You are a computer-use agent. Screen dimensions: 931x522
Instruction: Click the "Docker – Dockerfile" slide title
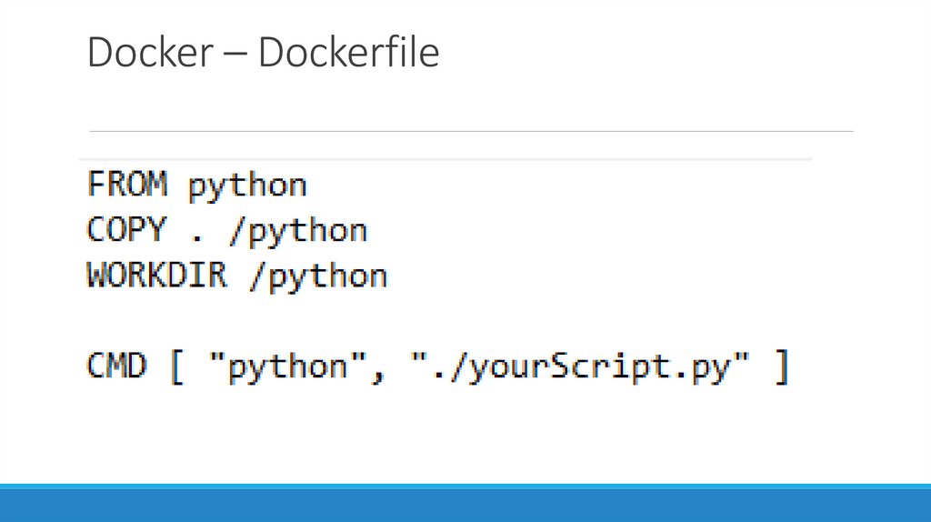pyautogui.click(x=263, y=54)
